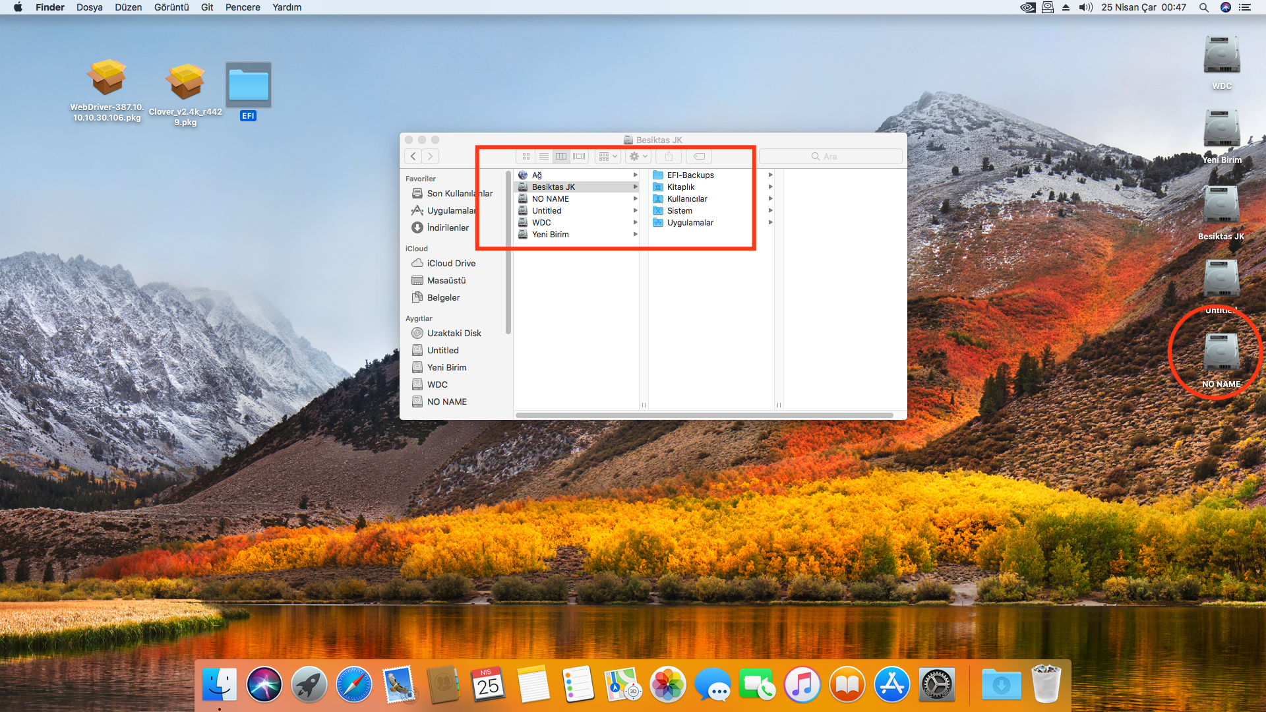Select the EFI-Backups folder
1266x712 pixels.
tap(690, 175)
